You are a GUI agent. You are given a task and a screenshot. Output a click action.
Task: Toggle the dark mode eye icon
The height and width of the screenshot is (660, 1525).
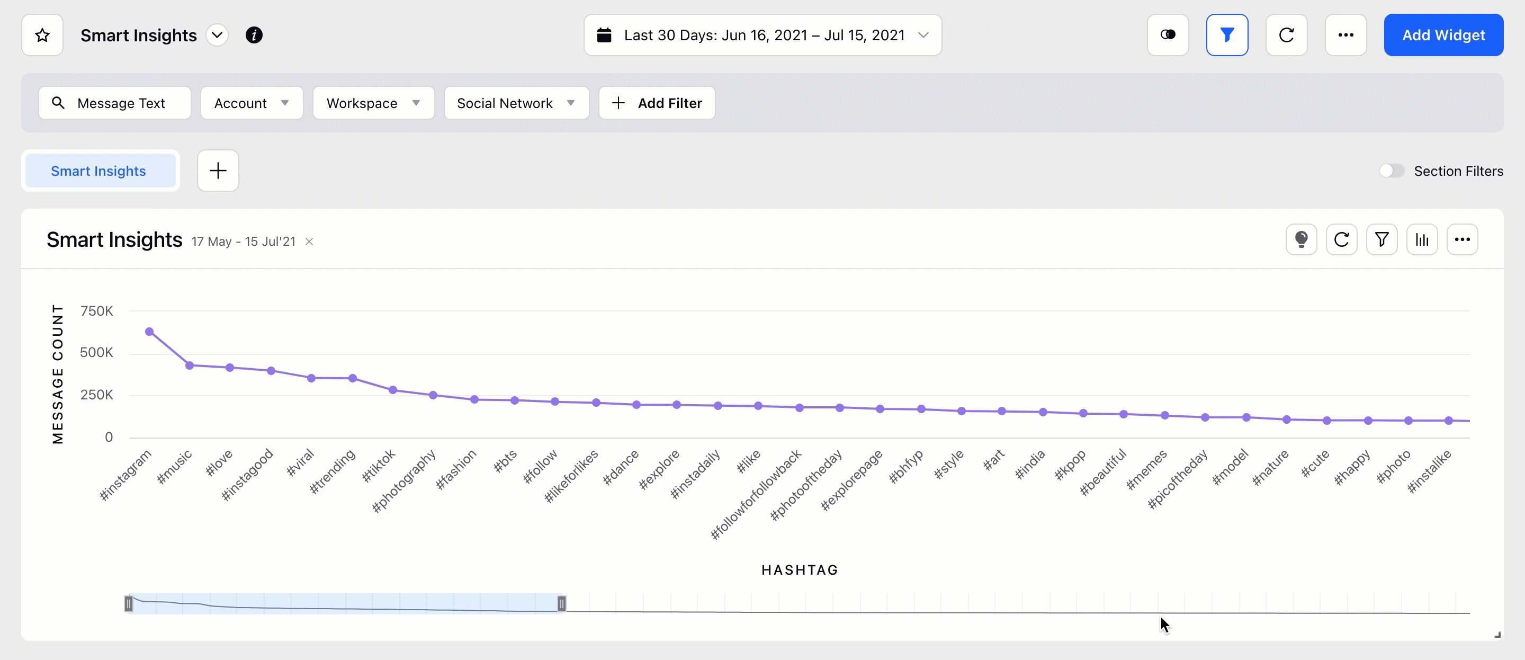(1167, 36)
